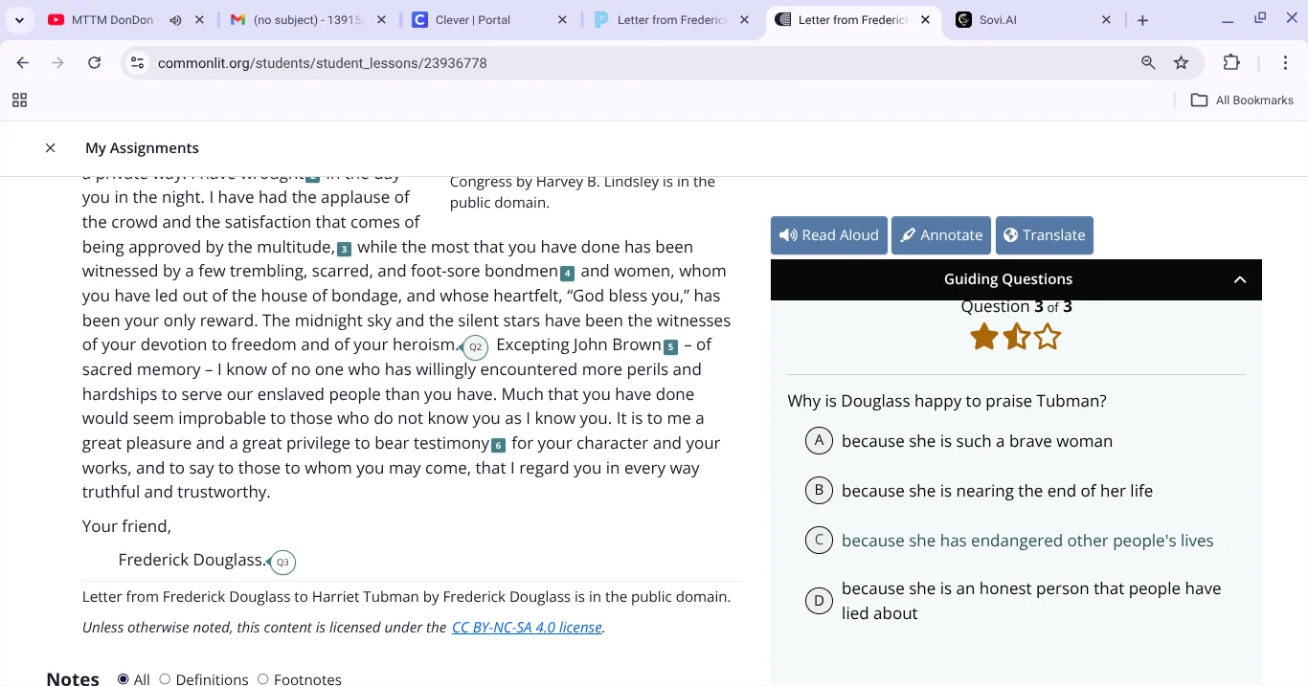Switch to the Clever | Portal tab
The image size is (1308, 686).
click(x=473, y=20)
